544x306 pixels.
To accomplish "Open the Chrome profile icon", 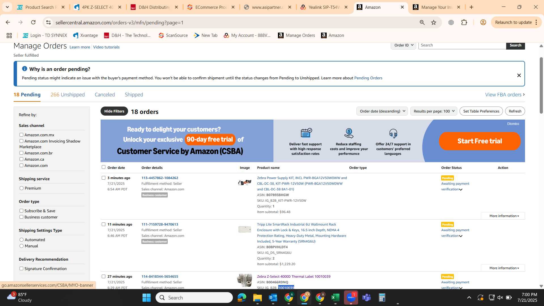I will (x=483, y=22).
